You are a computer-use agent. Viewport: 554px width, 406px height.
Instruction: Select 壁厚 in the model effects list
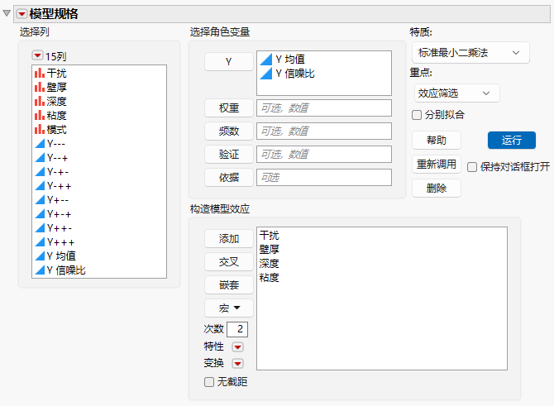click(x=270, y=250)
